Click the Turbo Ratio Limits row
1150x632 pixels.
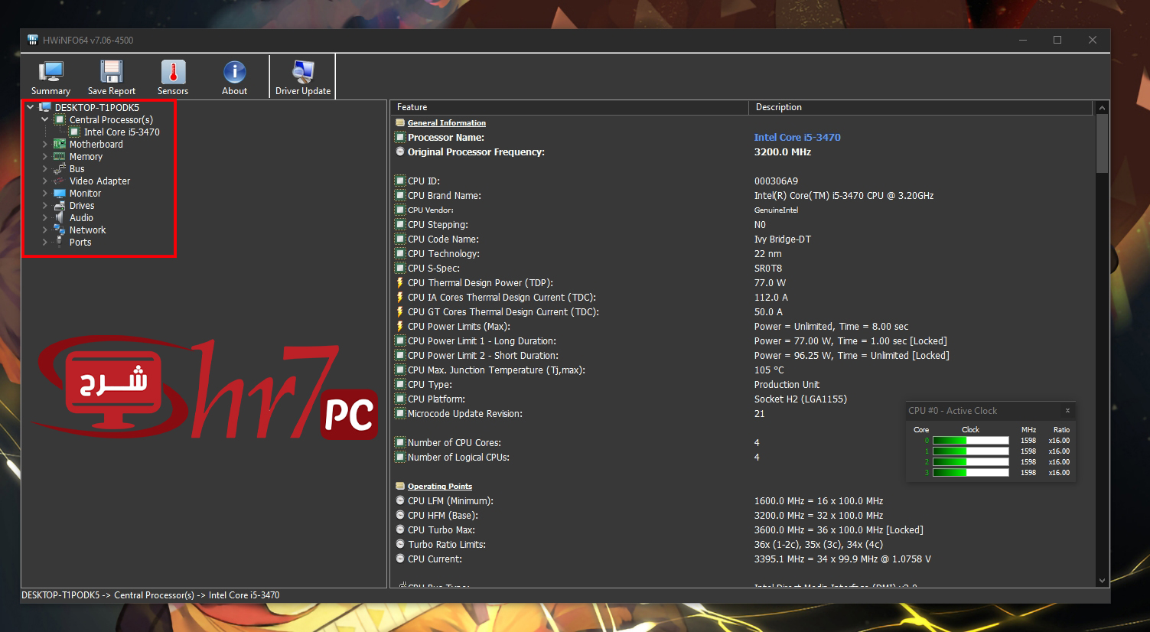(x=742, y=545)
